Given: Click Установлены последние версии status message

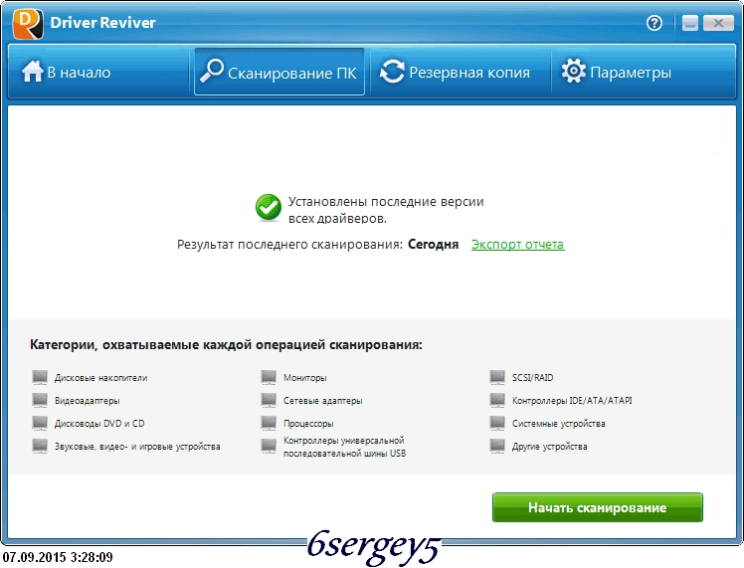Looking at the screenshot, I should coord(386,210).
